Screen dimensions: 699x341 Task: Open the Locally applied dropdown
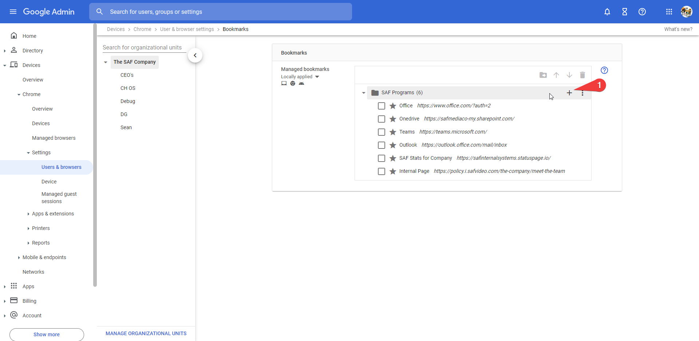300,77
